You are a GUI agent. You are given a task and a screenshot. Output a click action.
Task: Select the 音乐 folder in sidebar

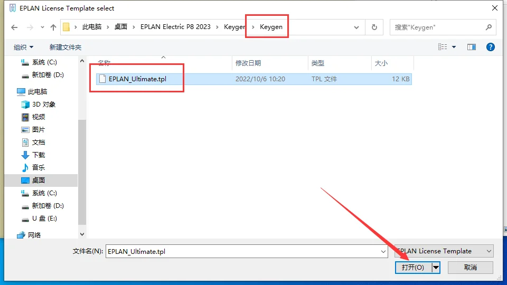pos(39,167)
